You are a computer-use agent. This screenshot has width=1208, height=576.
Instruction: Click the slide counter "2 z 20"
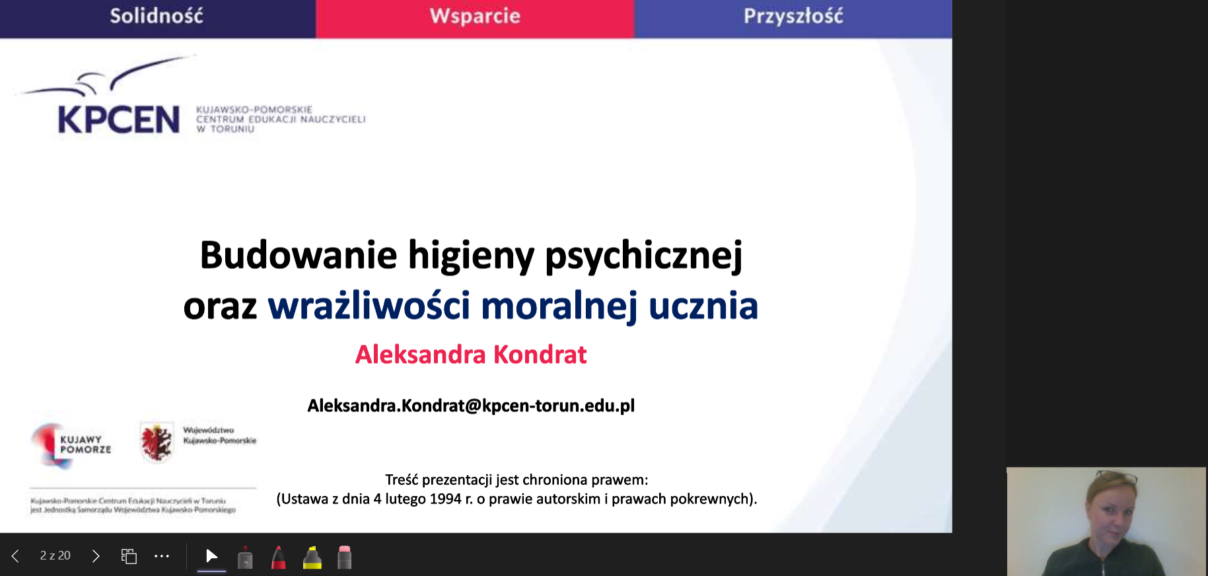(x=55, y=556)
